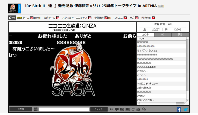Mute the player volume speaker icon
198x115 pixels.
[111, 109]
